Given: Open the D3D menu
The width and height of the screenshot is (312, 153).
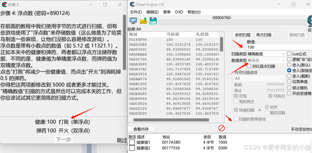Looking at the screenshot, I should 179,12.
